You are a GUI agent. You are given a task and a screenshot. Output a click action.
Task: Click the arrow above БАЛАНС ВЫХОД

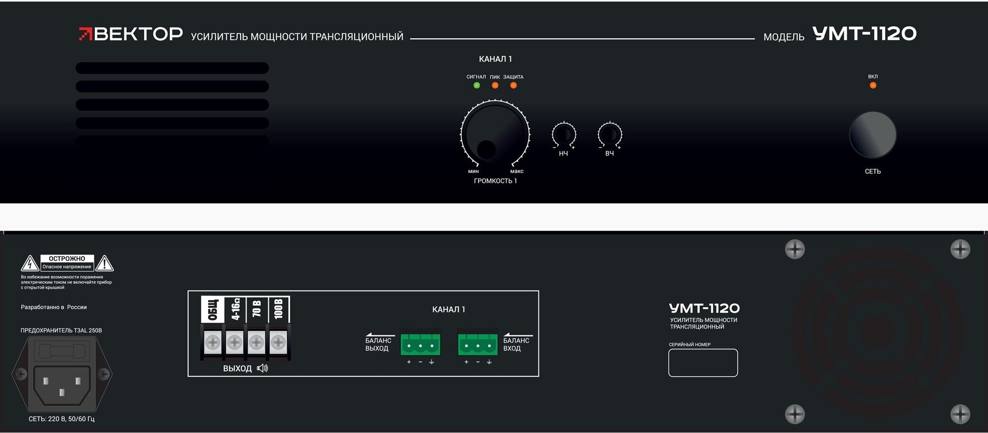380,335
